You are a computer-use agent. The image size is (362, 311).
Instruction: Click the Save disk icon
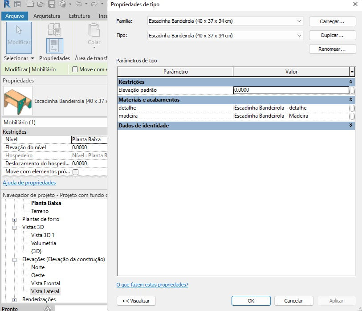pos(52,4)
